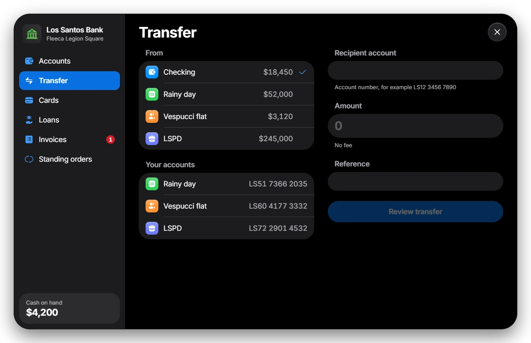Screen dimensions: 531x343
Task: Click the No fee label
Action: click(x=343, y=145)
